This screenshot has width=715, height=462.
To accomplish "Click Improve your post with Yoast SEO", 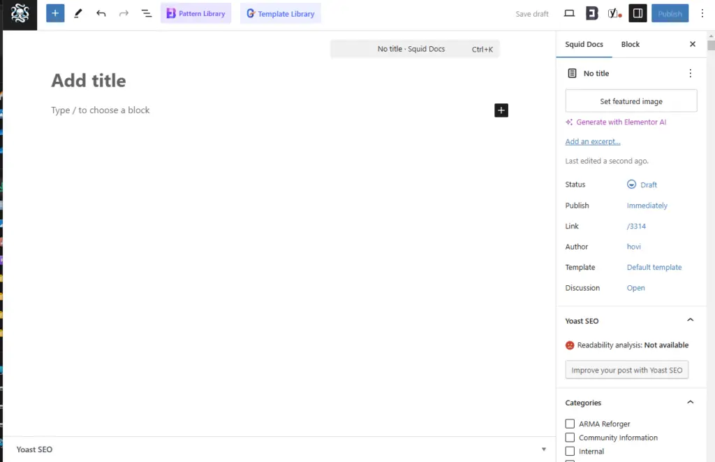I will pos(626,370).
